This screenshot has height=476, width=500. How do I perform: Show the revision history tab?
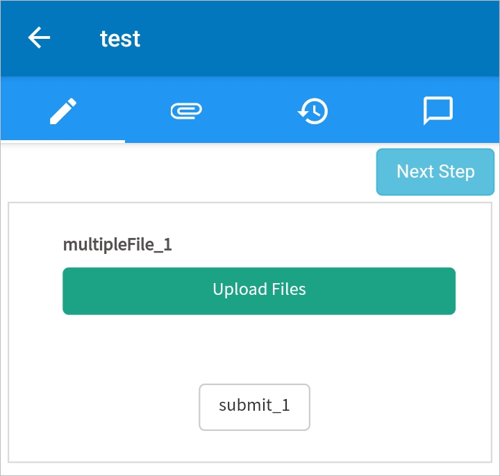point(312,110)
